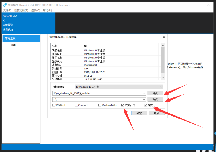Open the 选项(O) menu
Image resolution: width=216 pixels, height=152 pixels.
pyautogui.click(x=36, y=10)
